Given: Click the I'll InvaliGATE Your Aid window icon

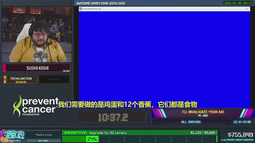Looking at the screenshot, I should (x=81, y=9).
